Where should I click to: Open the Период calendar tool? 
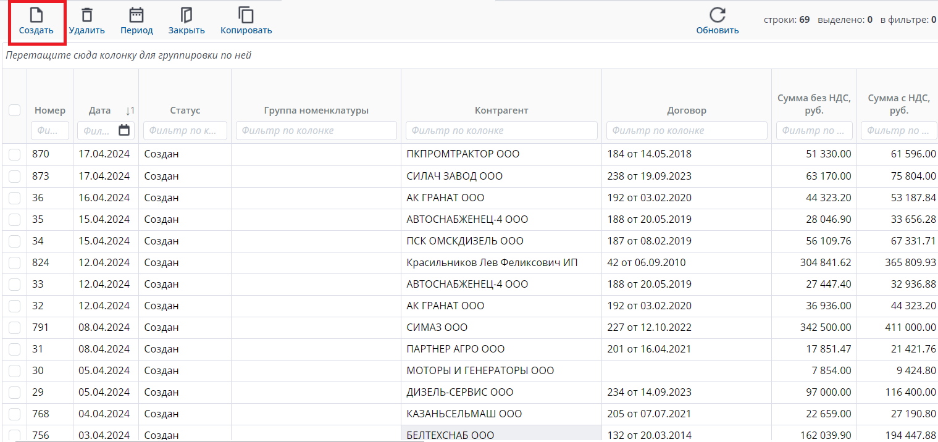136,16
